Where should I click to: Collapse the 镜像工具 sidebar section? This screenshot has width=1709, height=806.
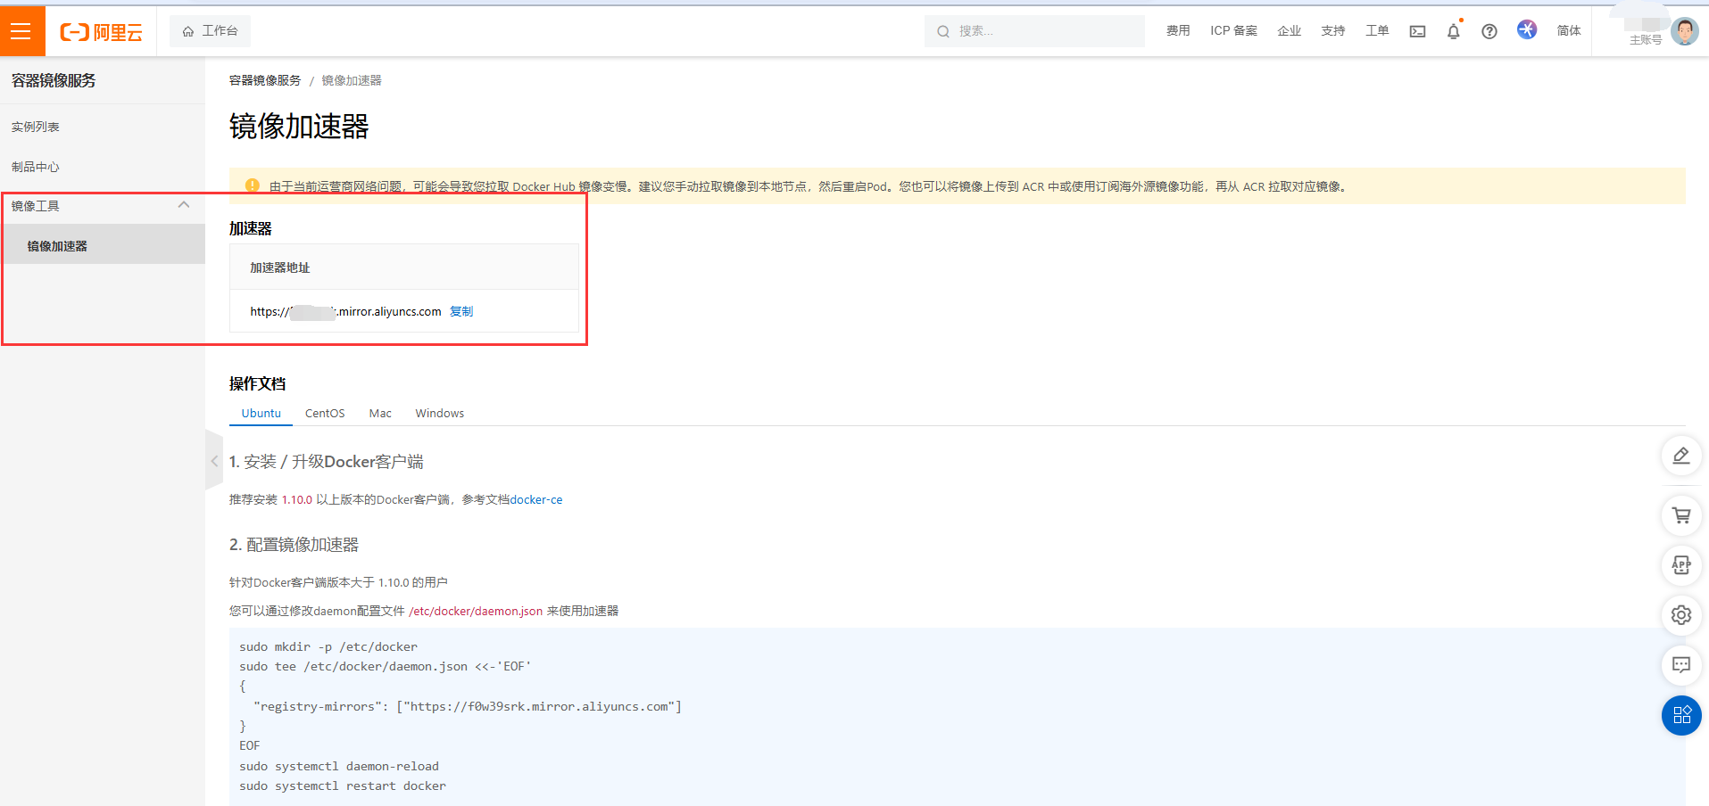pyautogui.click(x=184, y=205)
